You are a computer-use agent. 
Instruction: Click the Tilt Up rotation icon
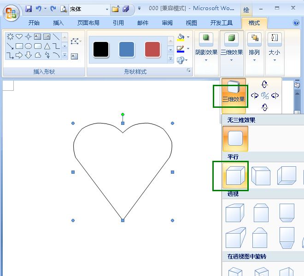(x=264, y=84)
